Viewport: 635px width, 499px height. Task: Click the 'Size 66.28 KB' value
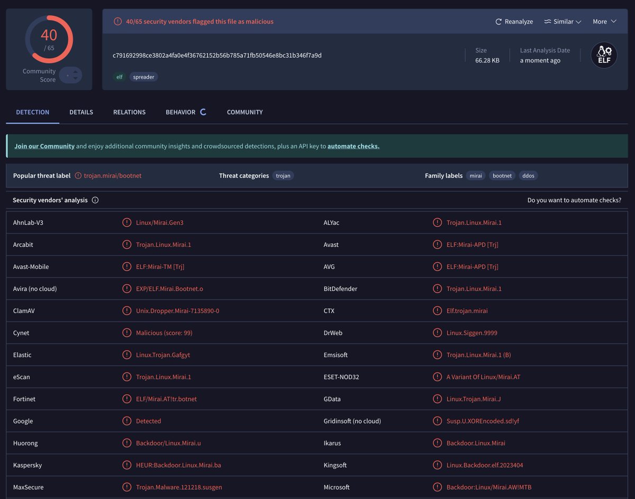(x=487, y=60)
